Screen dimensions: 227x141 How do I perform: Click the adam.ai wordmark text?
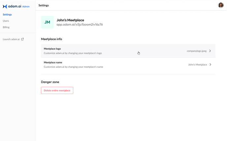click(x=15, y=6)
